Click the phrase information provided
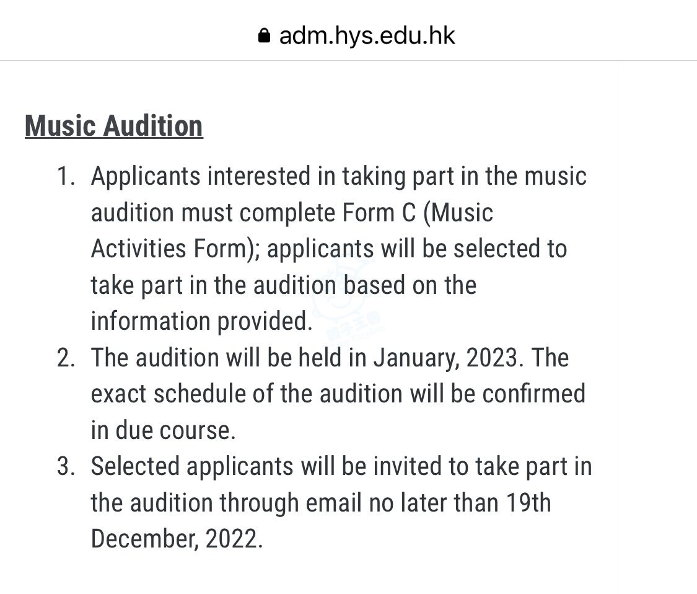 (202, 321)
